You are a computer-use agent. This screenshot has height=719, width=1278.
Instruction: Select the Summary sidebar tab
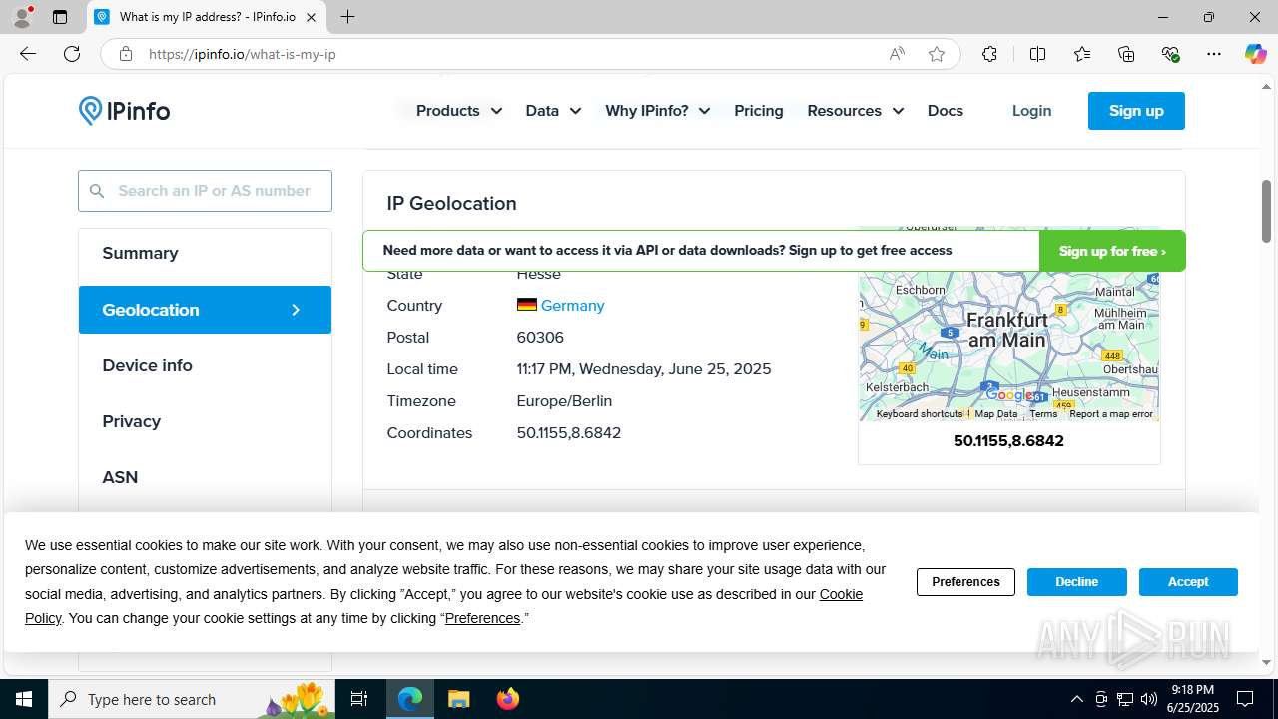coord(205,254)
